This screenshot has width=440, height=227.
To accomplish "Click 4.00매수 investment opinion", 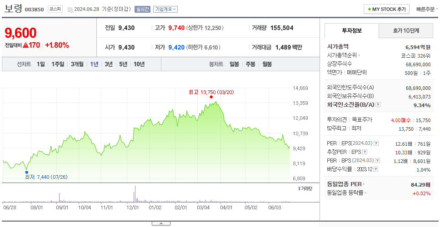I will point(401,120).
